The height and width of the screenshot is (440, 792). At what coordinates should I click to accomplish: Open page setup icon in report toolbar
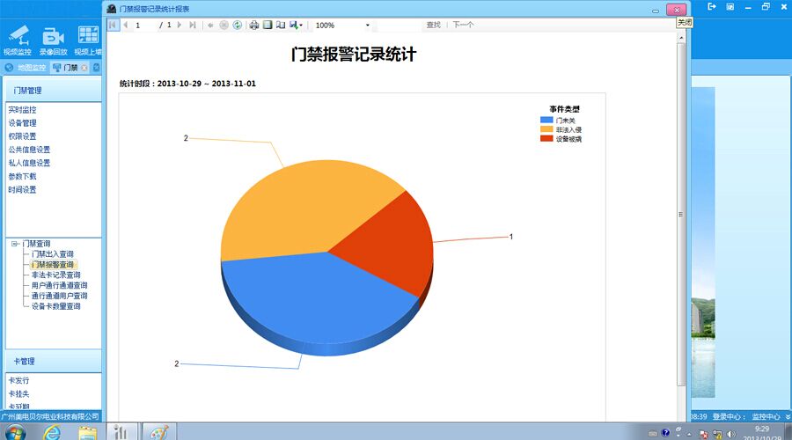[281, 26]
